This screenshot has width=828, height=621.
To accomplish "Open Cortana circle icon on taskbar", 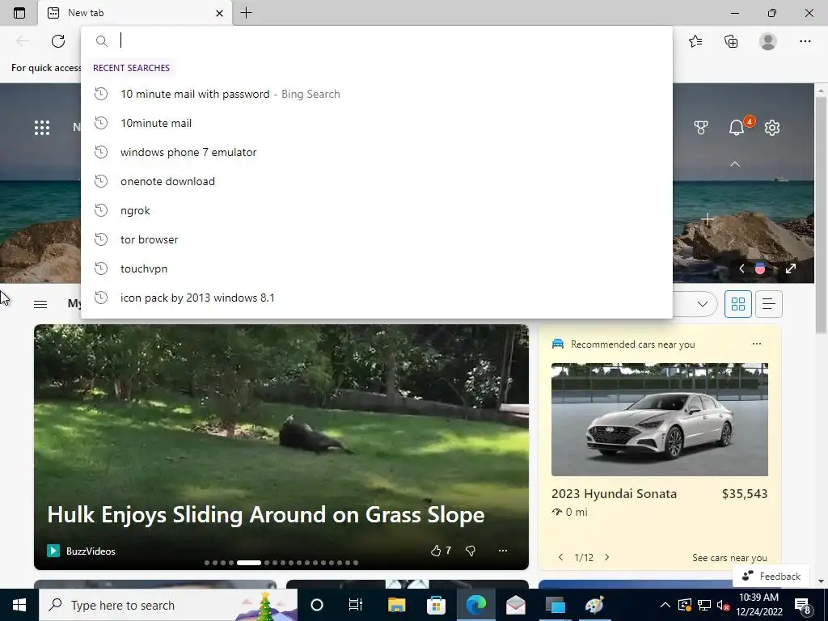I will click(x=316, y=605).
